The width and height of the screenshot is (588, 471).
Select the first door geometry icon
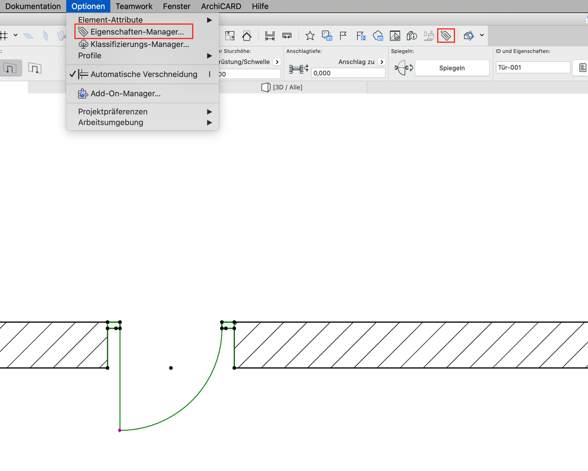[10, 68]
